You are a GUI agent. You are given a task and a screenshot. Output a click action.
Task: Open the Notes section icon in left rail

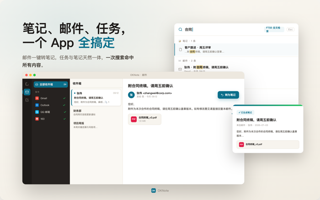point(27,84)
